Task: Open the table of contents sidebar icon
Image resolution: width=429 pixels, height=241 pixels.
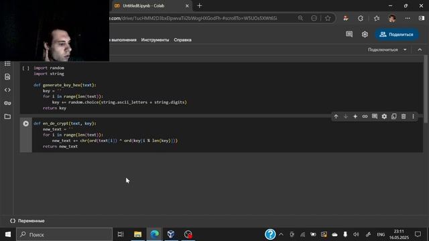Action: click(x=7, y=64)
